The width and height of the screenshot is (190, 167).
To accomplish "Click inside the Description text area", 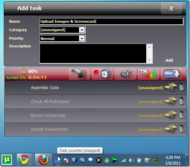I will 93,54.
